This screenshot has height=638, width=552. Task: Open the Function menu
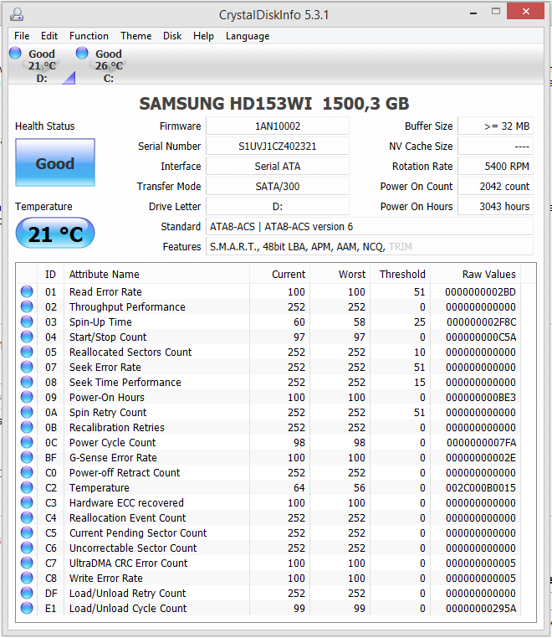tap(89, 36)
